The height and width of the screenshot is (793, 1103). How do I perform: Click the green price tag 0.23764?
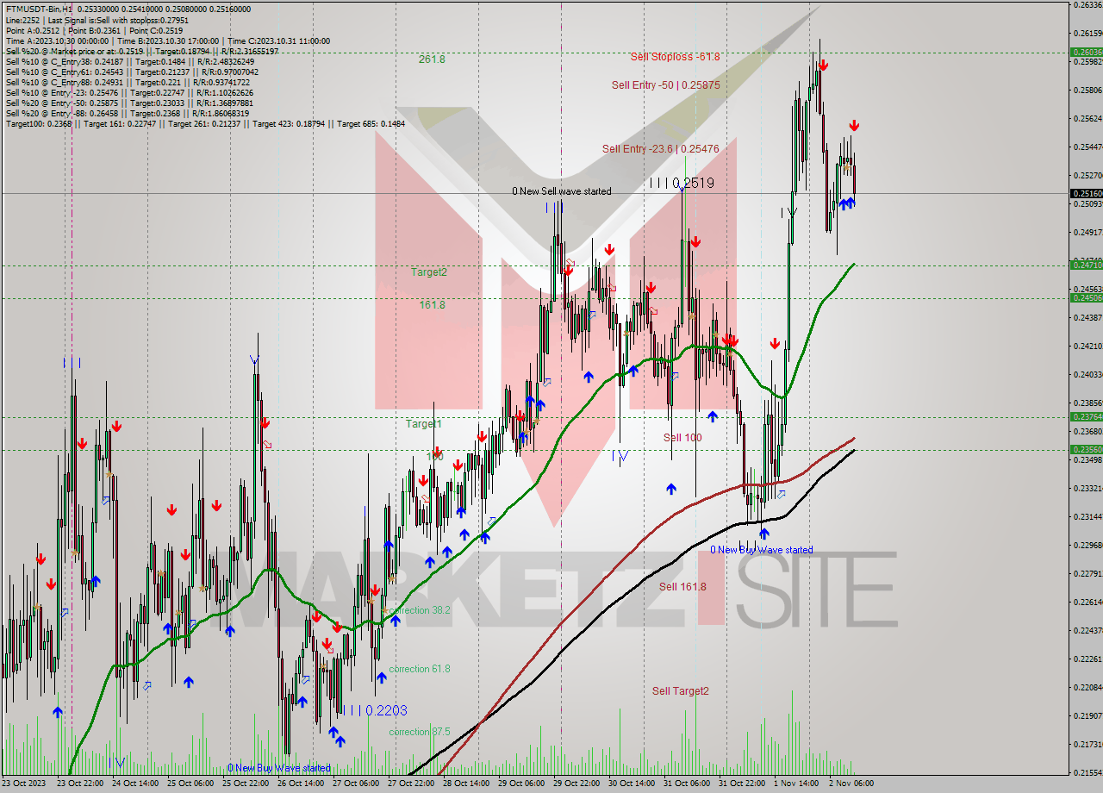pyautogui.click(x=1086, y=416)
